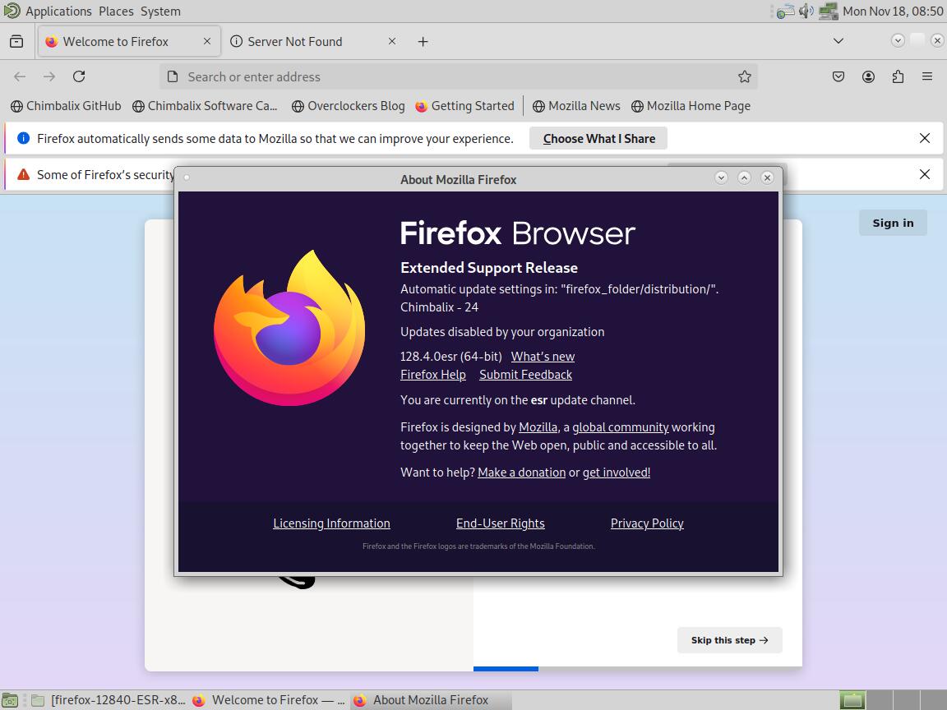947x710 pixels.
Task: Dismiss the data sharing notification bar
Action: 925,138
